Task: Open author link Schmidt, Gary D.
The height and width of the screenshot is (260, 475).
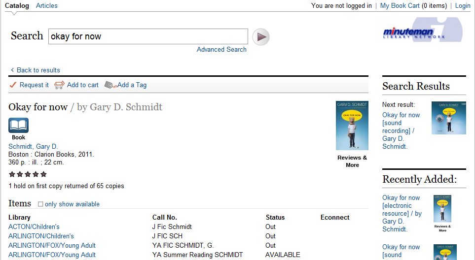Action: [33, 146]
